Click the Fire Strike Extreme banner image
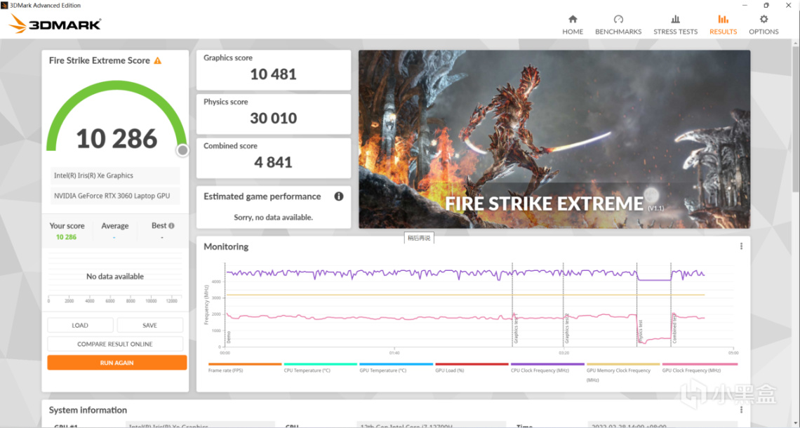The image size is (800, 428). [554, 139]
